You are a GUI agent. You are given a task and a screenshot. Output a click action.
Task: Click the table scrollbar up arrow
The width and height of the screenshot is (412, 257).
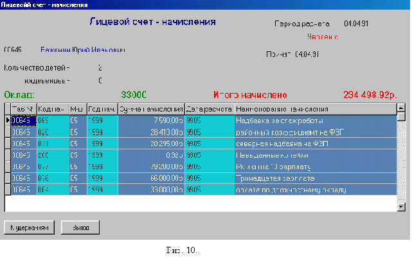pos(401,108)
